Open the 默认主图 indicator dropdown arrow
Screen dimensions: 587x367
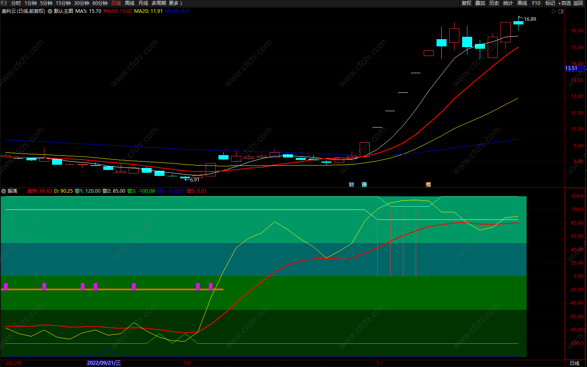pyautogui.click(x=50, y=11)
